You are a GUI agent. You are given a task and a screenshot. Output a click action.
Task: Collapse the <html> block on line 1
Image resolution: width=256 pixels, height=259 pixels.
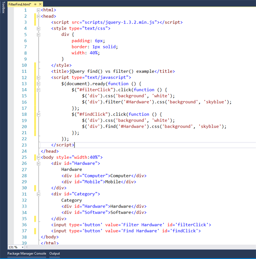39,10
